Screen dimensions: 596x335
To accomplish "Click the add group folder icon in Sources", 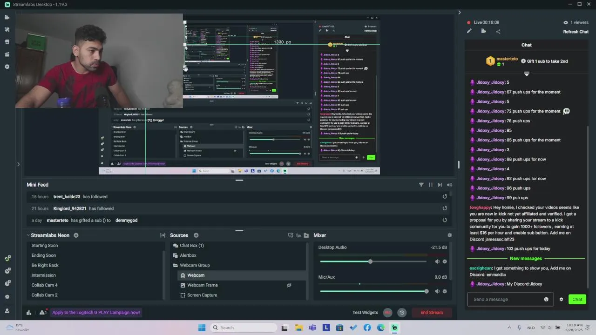I will pos(306,235).
